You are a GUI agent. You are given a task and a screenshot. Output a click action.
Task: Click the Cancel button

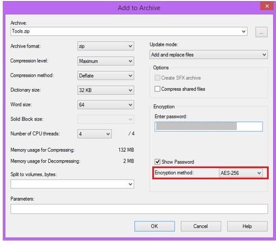click(x=201, y=226)
